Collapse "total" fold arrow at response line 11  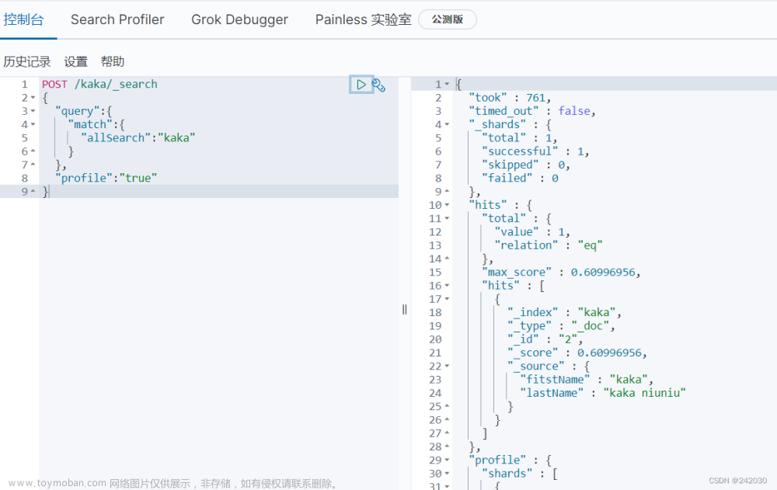pos(447,218)
